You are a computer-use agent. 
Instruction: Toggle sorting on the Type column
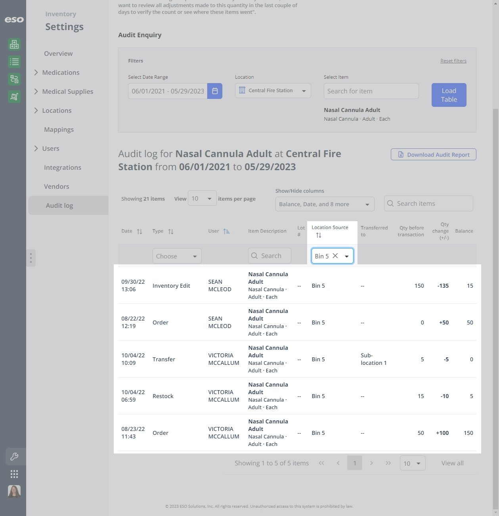(x=171, y=231)
